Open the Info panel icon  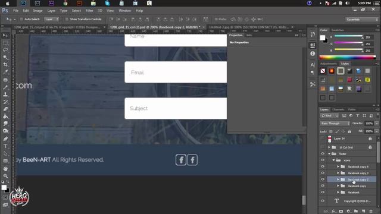coord(313,53)
